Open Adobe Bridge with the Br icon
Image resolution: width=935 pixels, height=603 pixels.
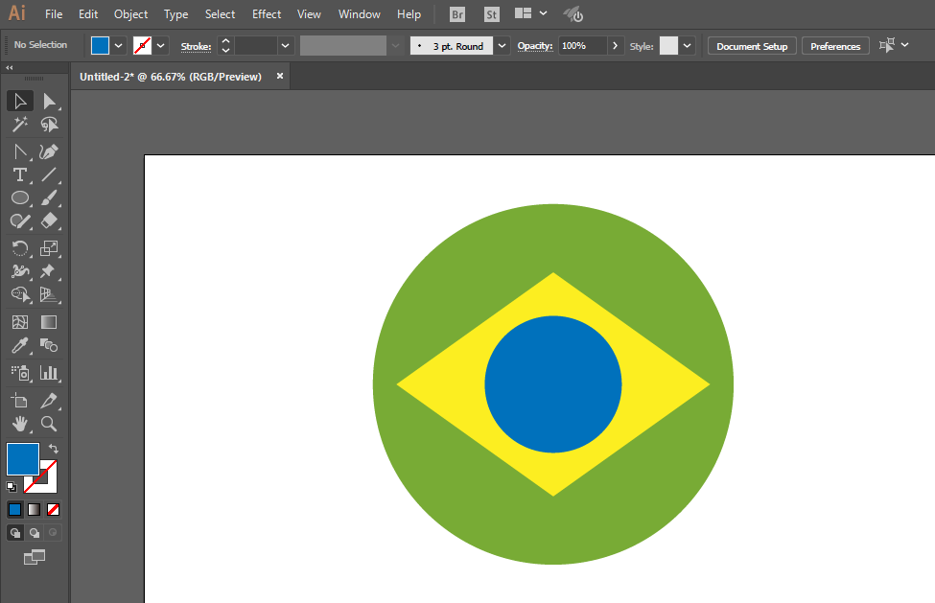pos(457,14)
